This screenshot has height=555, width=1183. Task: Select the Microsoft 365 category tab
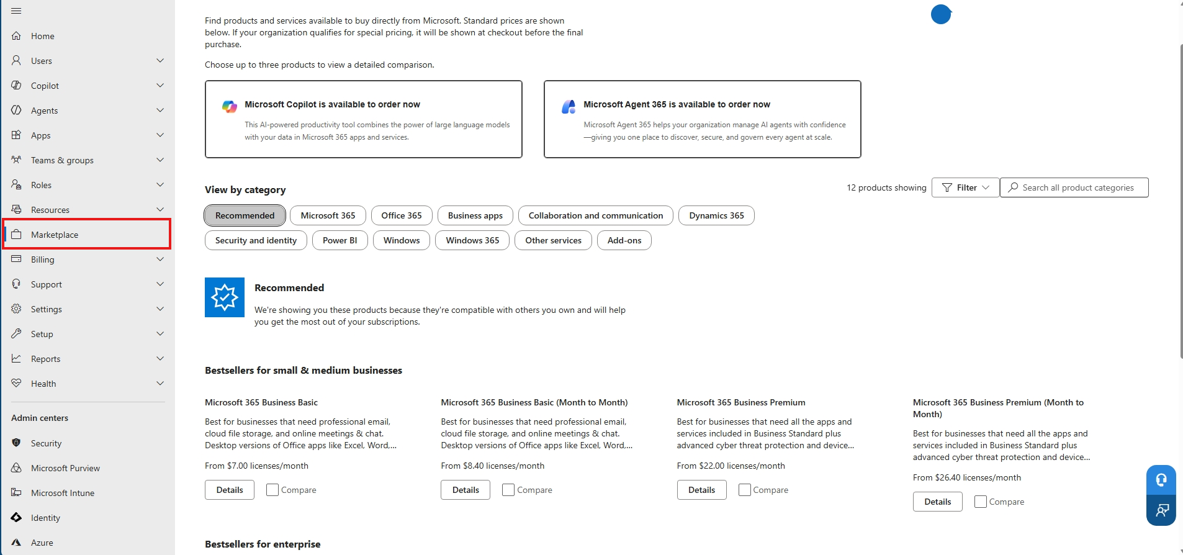pyautogui.click(x=328, y=215)
